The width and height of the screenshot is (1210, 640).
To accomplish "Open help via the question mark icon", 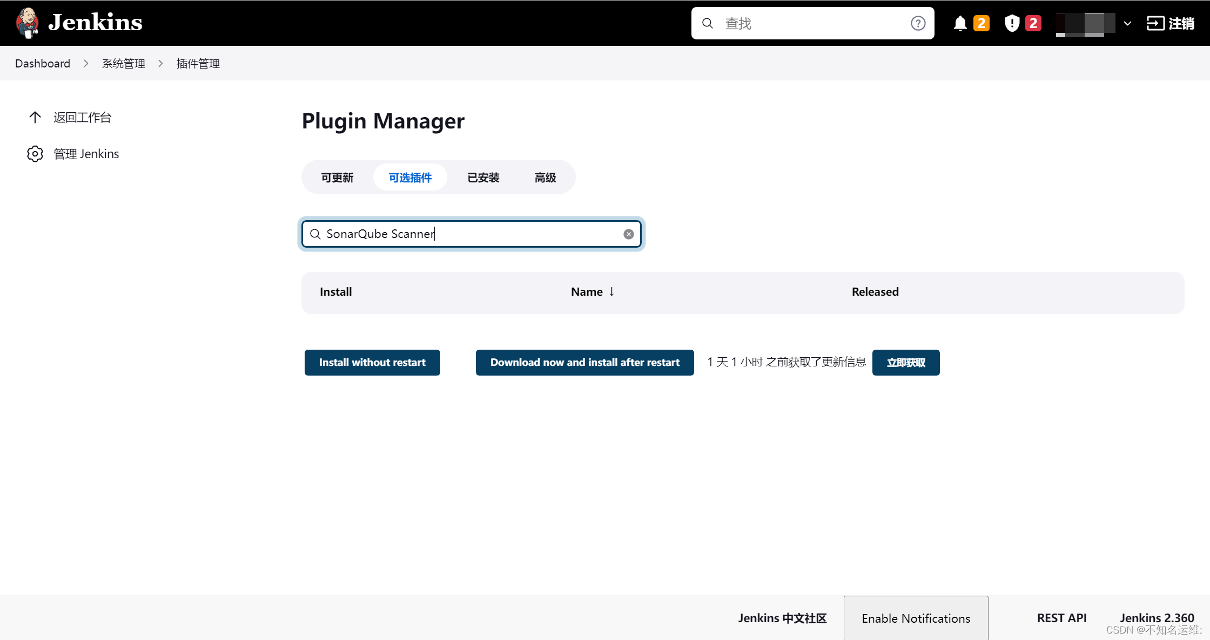I will point(918,23).
